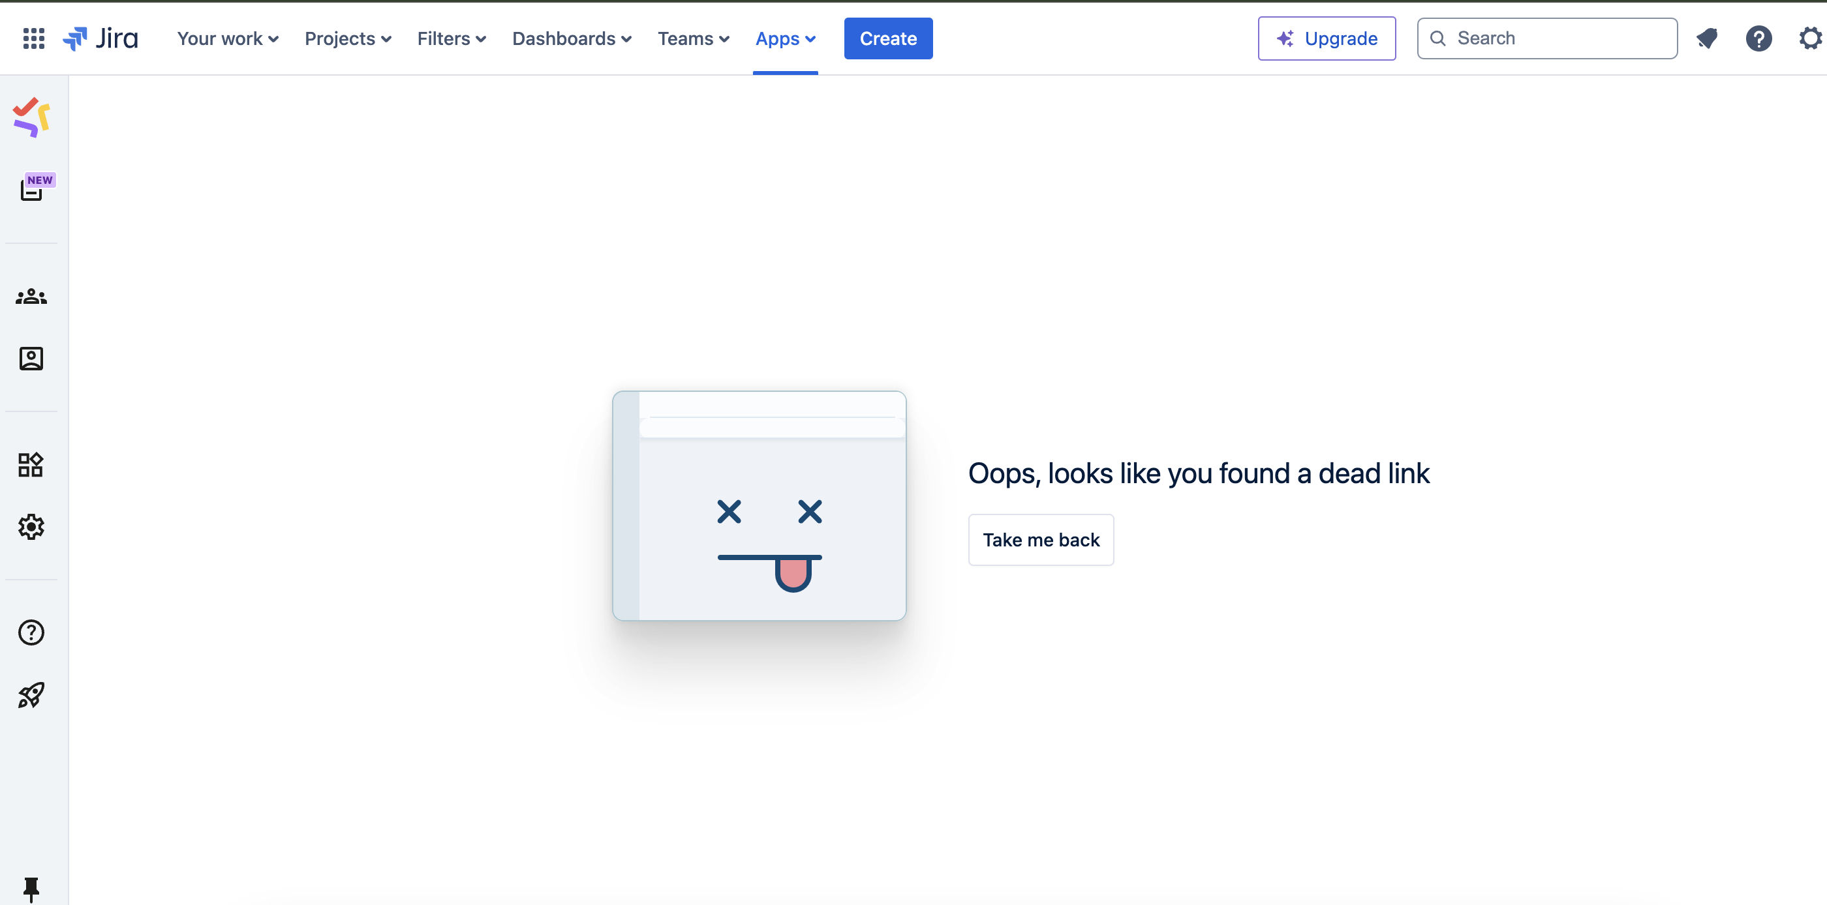1827x905 pixels.
Task: Open the Filters dropdown menu
Action: click(x=451, y=38)
